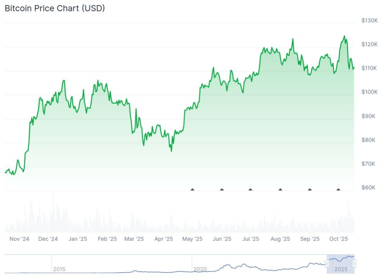Click the Bitcoin Price Chart (USD) title
The image size is (384, 280).
(x=55, y=8)
